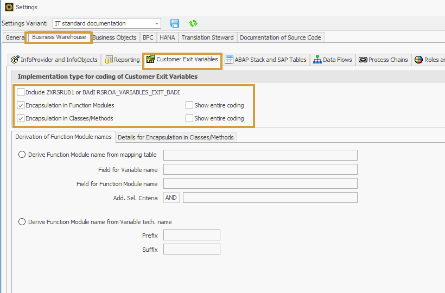This screenshot has height=293, width=445.
Task: Click the save settings variant disk icon
Action: click(x=175, y=23)
